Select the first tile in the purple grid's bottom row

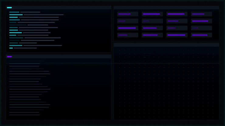coord(128,35)
